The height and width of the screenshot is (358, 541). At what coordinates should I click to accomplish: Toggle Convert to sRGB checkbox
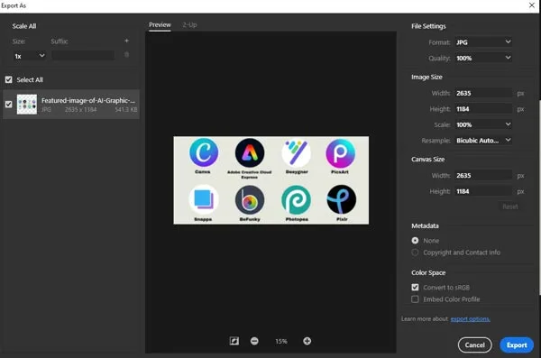415,288
